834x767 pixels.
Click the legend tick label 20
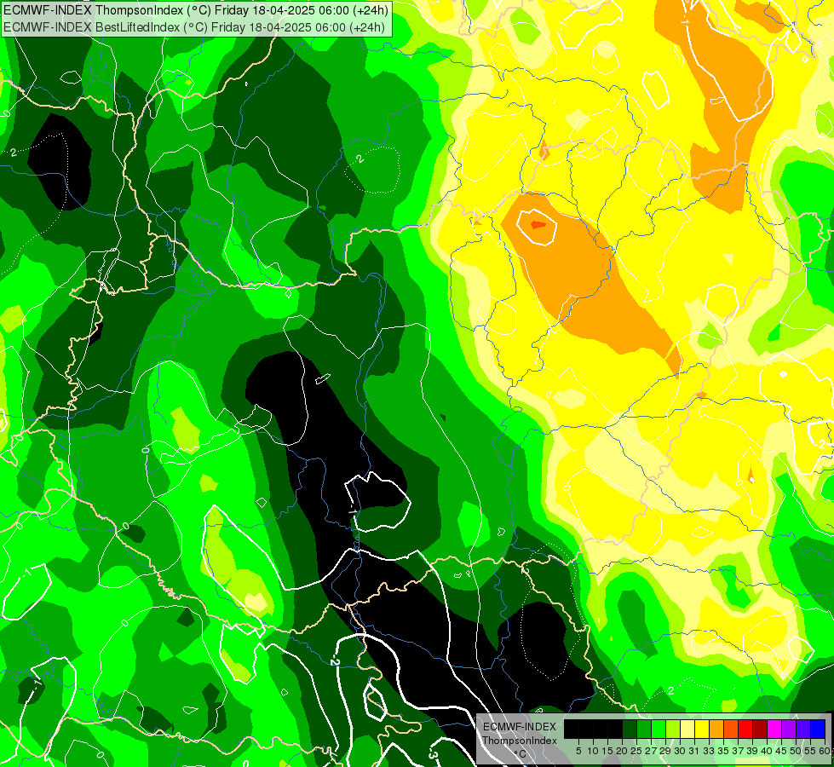[622, 751]
